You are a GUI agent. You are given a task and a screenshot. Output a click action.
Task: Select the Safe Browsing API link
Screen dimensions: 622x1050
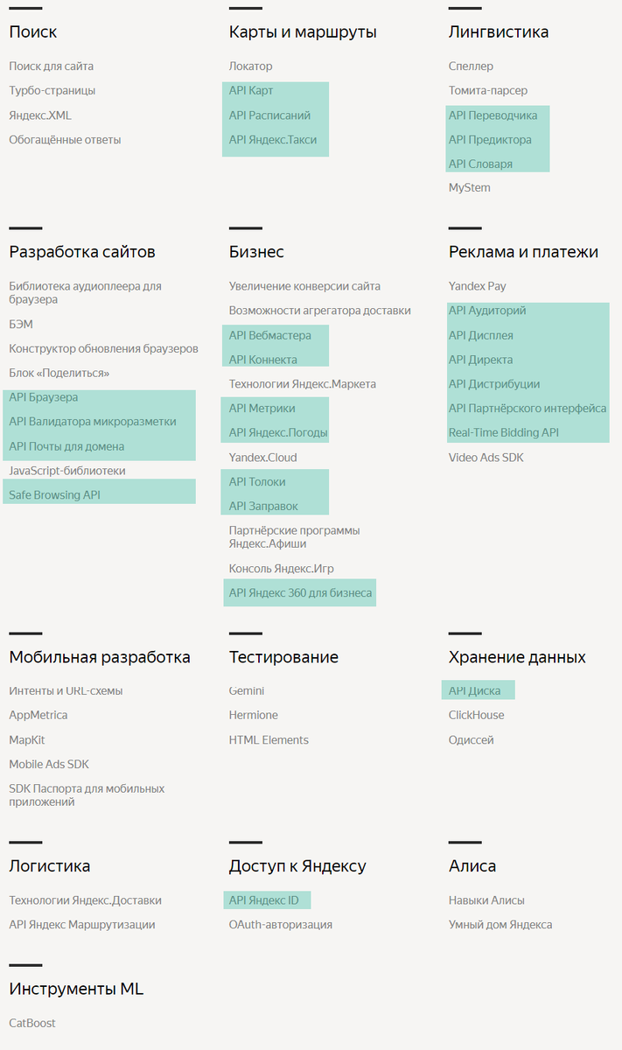54,495
